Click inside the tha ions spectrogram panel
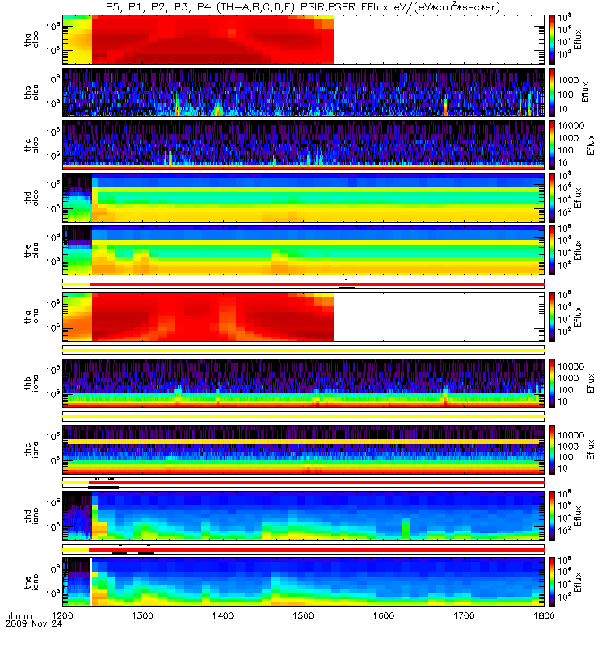 click(303, 317)
